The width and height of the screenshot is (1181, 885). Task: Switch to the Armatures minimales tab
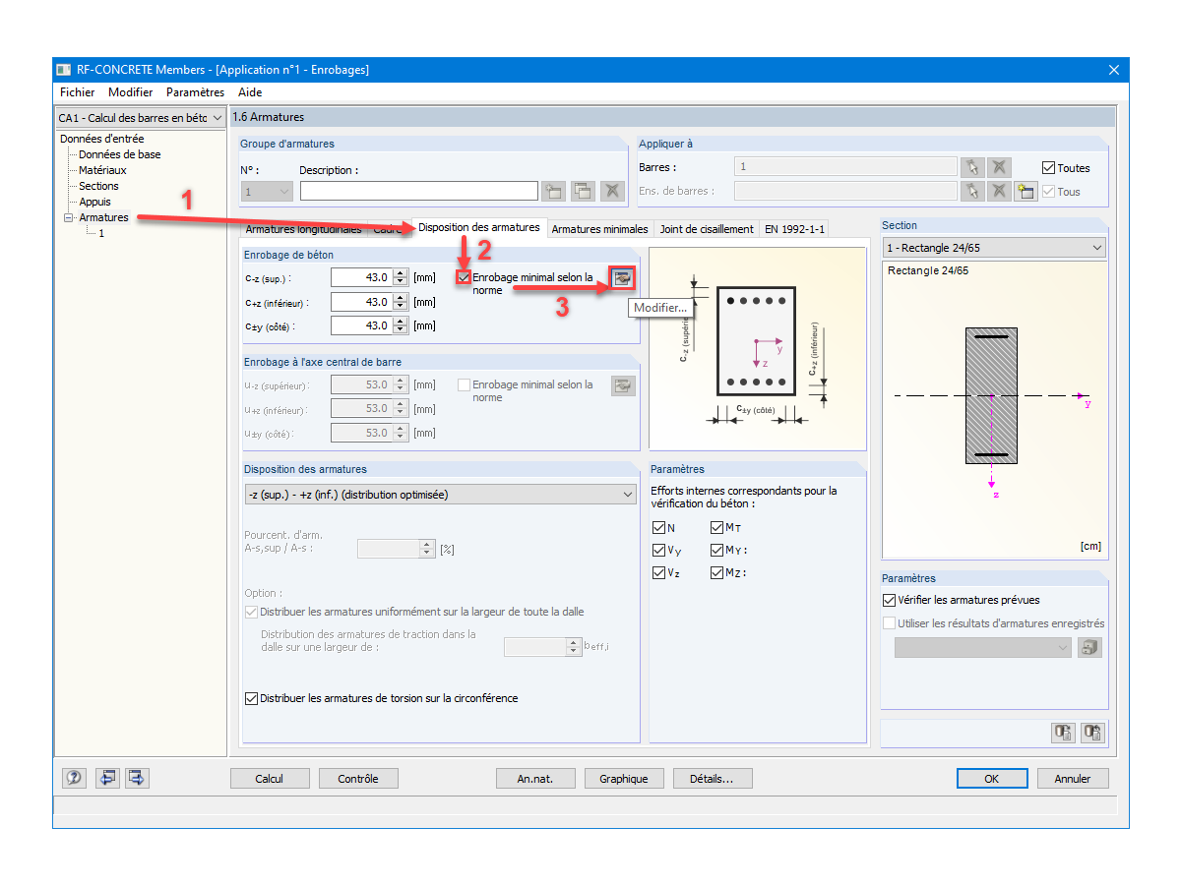[x=600, y=228]
